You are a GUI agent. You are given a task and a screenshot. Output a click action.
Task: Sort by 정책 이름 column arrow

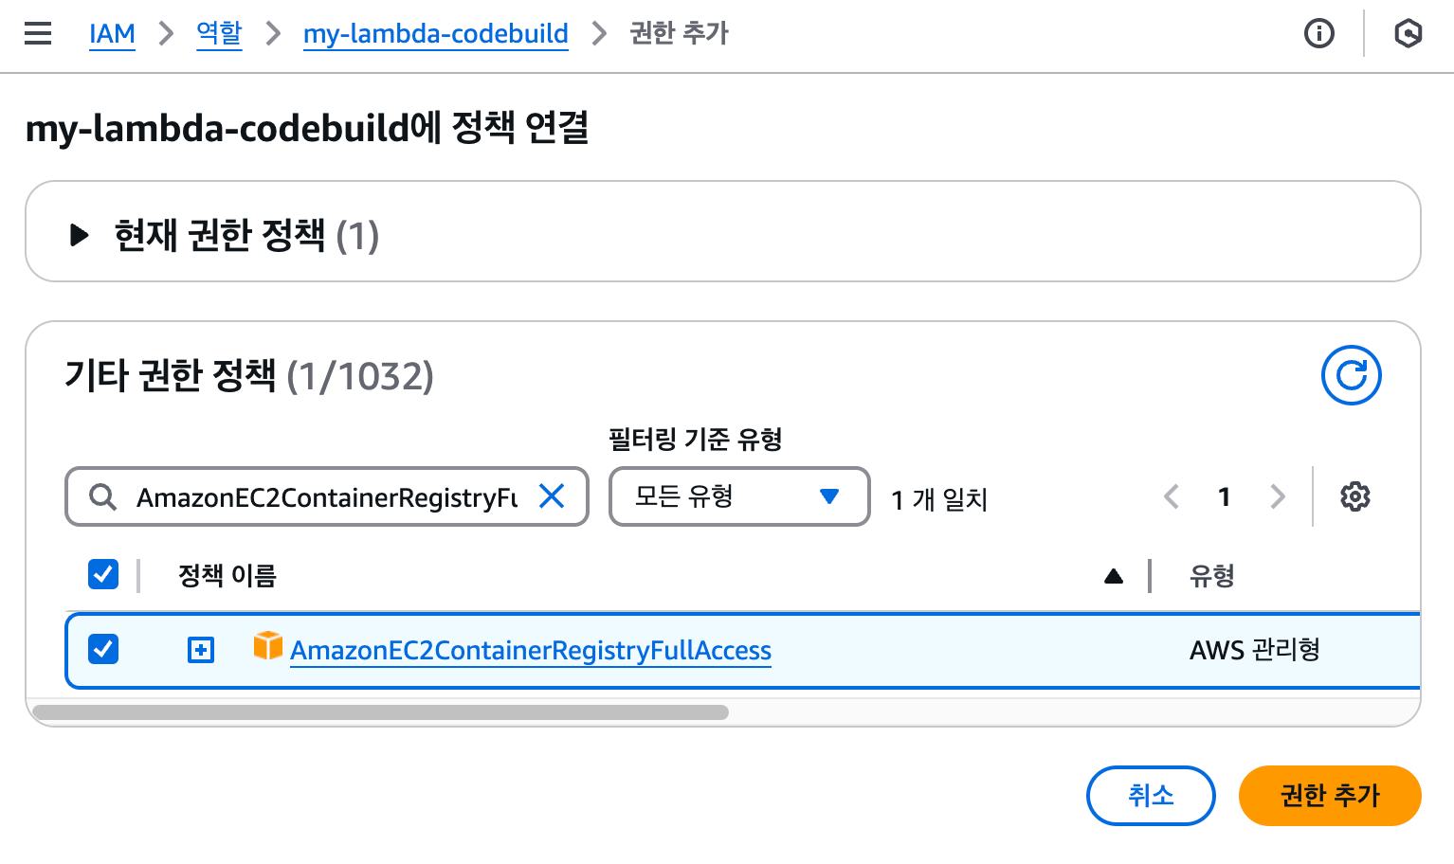(x=1114, y=576)
